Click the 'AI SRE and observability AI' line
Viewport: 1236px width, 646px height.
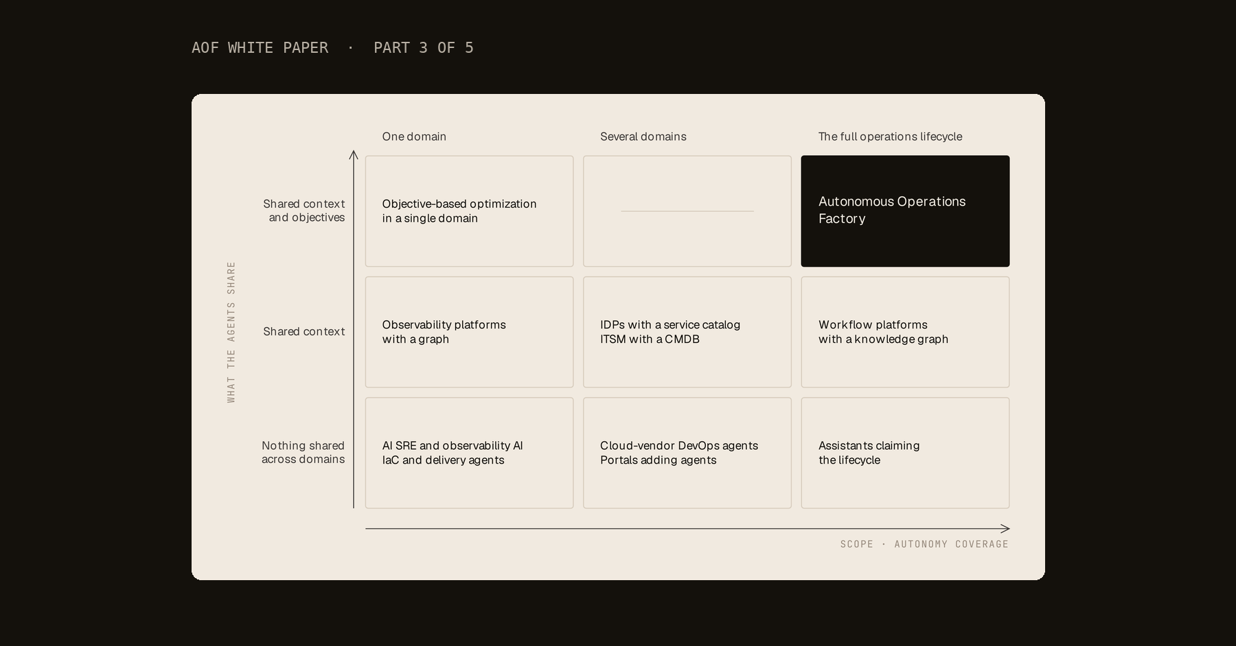[453, 446]
